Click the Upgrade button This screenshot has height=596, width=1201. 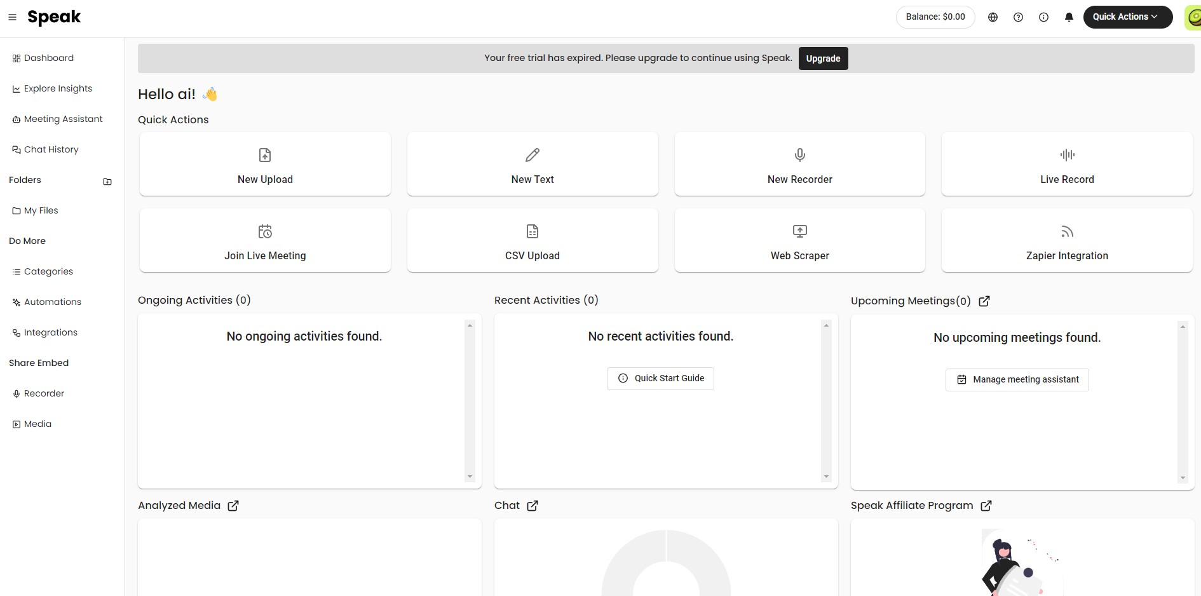pyautogui.click(x=823, y=58)
